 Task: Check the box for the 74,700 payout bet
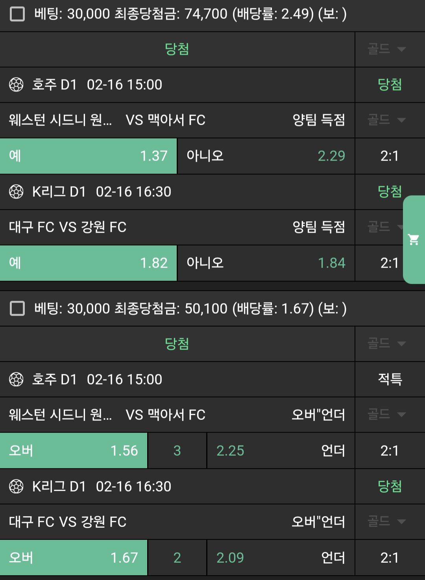coord(17,14)
